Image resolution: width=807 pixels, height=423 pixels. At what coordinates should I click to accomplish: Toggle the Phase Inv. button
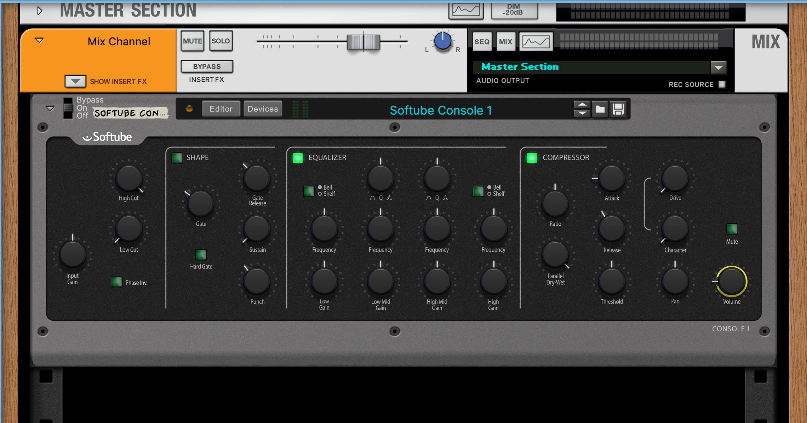(116, 282)
